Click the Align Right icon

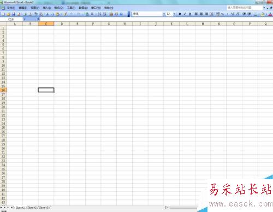click(x=206, y=14)
